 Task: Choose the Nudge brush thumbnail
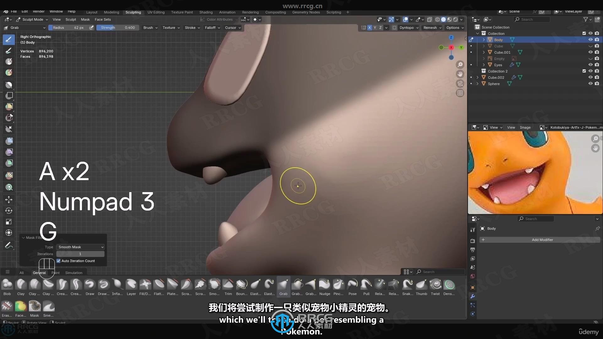(x=325, y=287)
